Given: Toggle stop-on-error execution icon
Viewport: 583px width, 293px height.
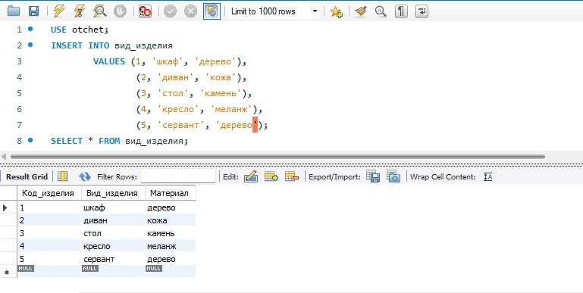Looking at the screenshot, I should (145, 11).
